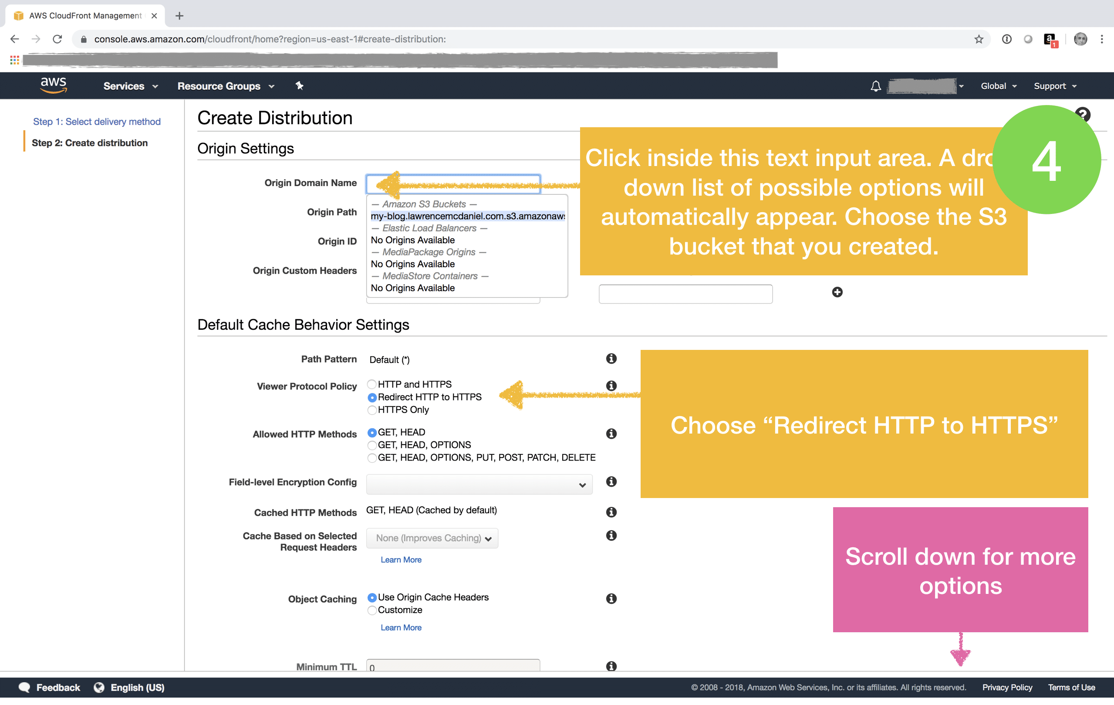Select GET, HEAD, OPTIONS, PUT, POST, PATCH, DELETE

371,458
